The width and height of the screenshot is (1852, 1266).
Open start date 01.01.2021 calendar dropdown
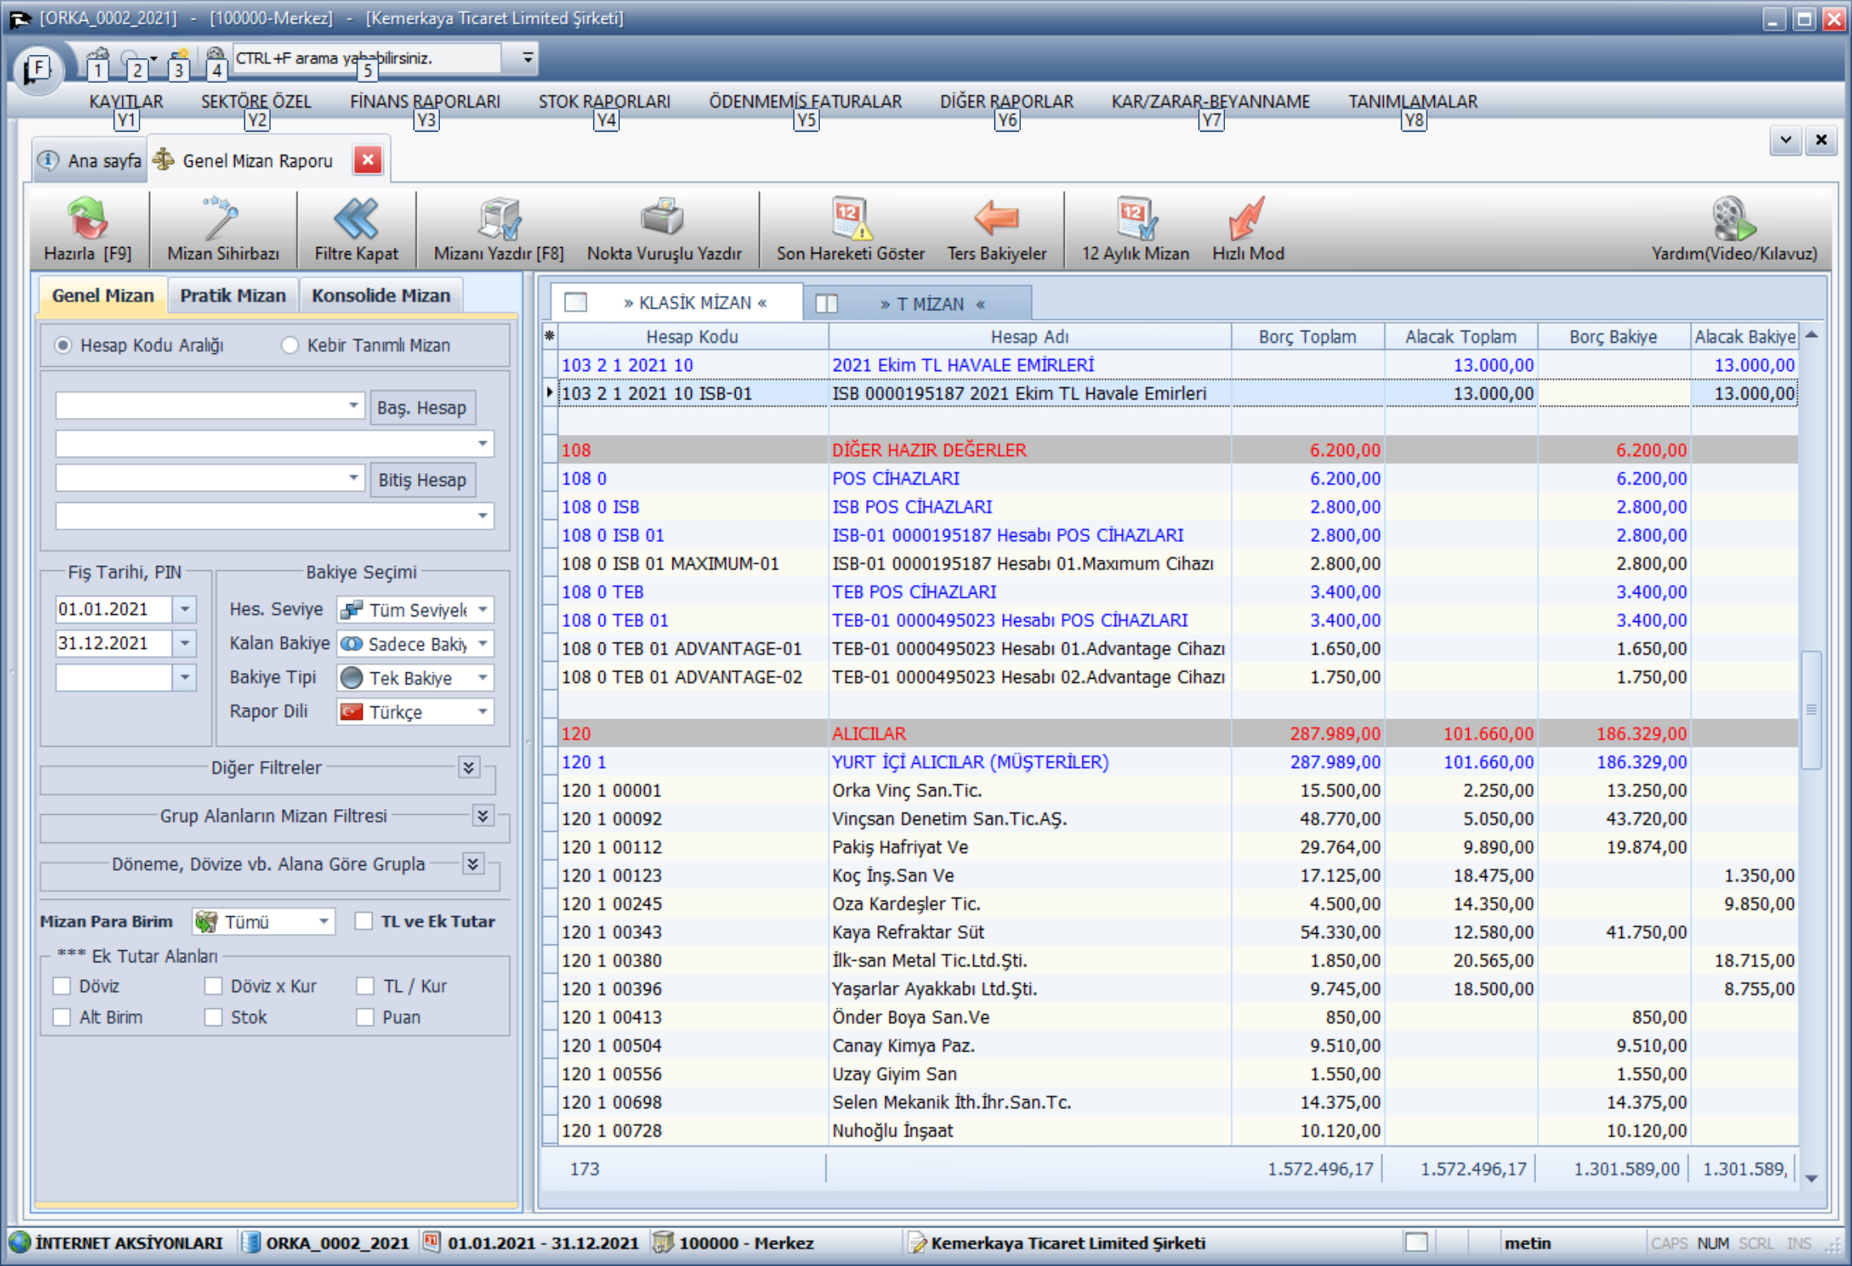185,608
